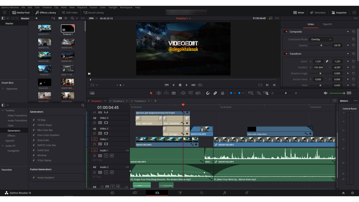The width and height of the screenshot is (359, 202).
Task: Mute audio with the speaker icon
Action: pyautogui.click(x=325, y=93)
